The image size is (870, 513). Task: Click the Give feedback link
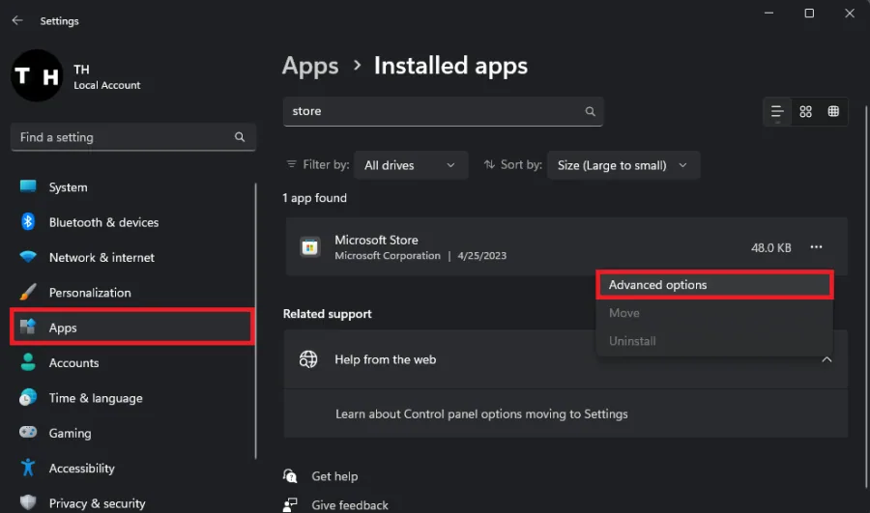[x=350, y=505]
